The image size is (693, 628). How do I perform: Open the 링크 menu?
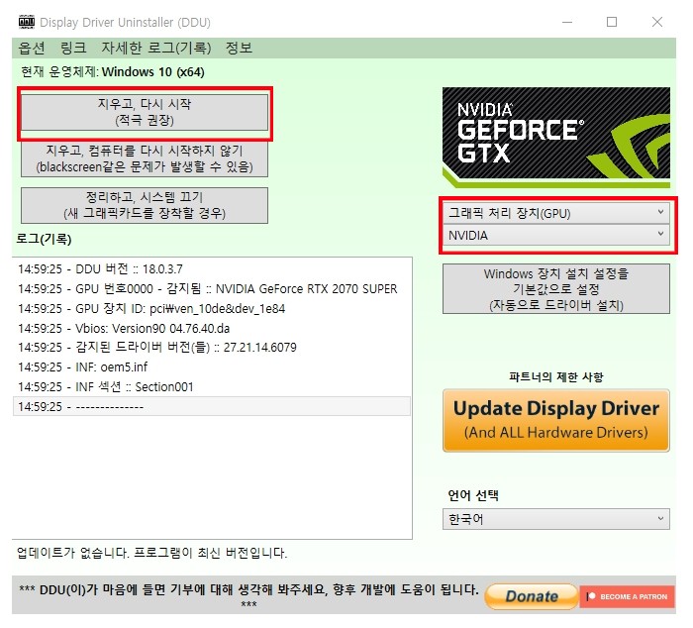coord(73,48)
